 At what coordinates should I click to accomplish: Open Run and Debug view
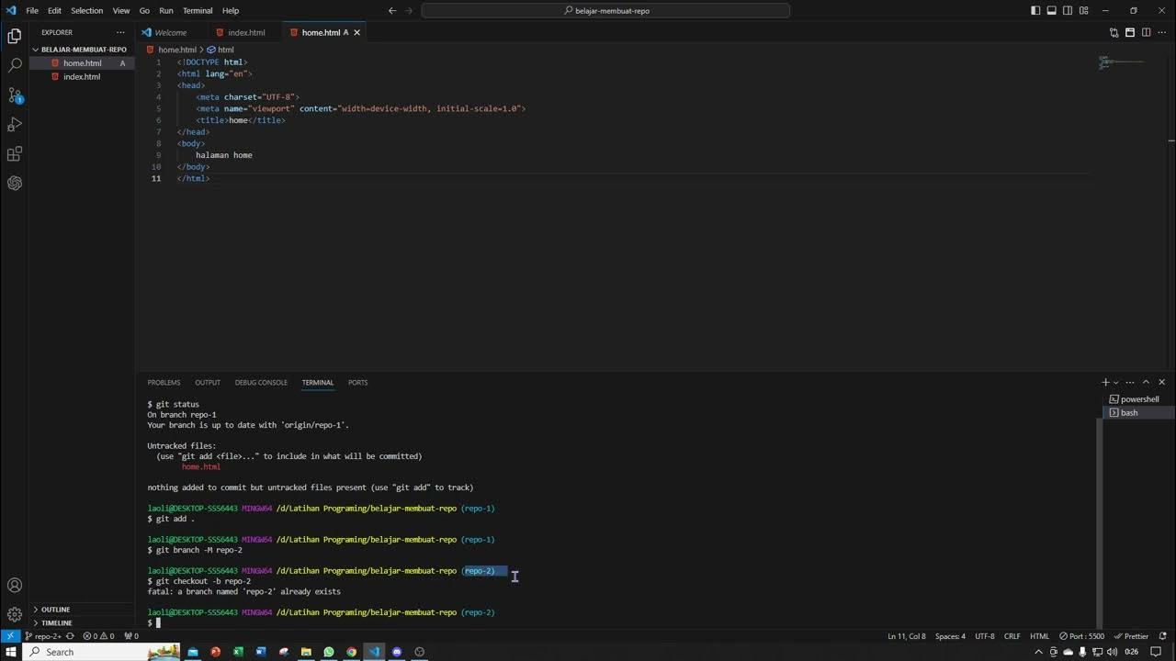pos(15,125)
